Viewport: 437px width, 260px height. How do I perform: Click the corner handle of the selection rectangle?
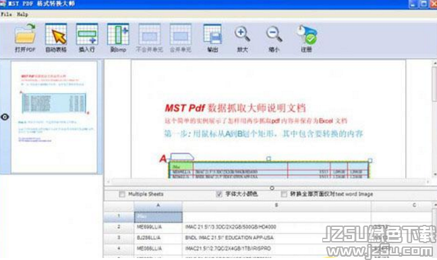(370, 161)
